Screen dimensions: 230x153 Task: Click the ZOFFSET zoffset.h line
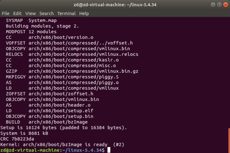click(x=50, y=94)
